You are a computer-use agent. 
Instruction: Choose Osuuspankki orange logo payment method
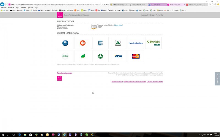(x=83, y=43)
